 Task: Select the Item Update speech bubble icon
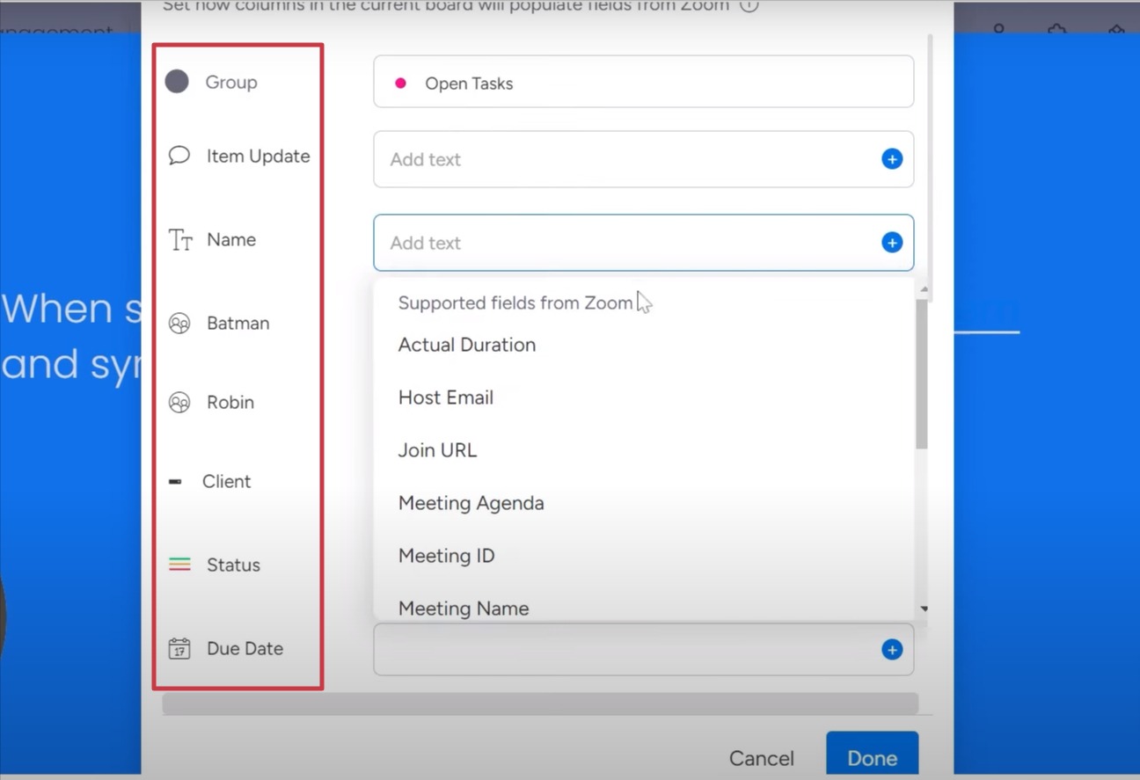(179, 155)
